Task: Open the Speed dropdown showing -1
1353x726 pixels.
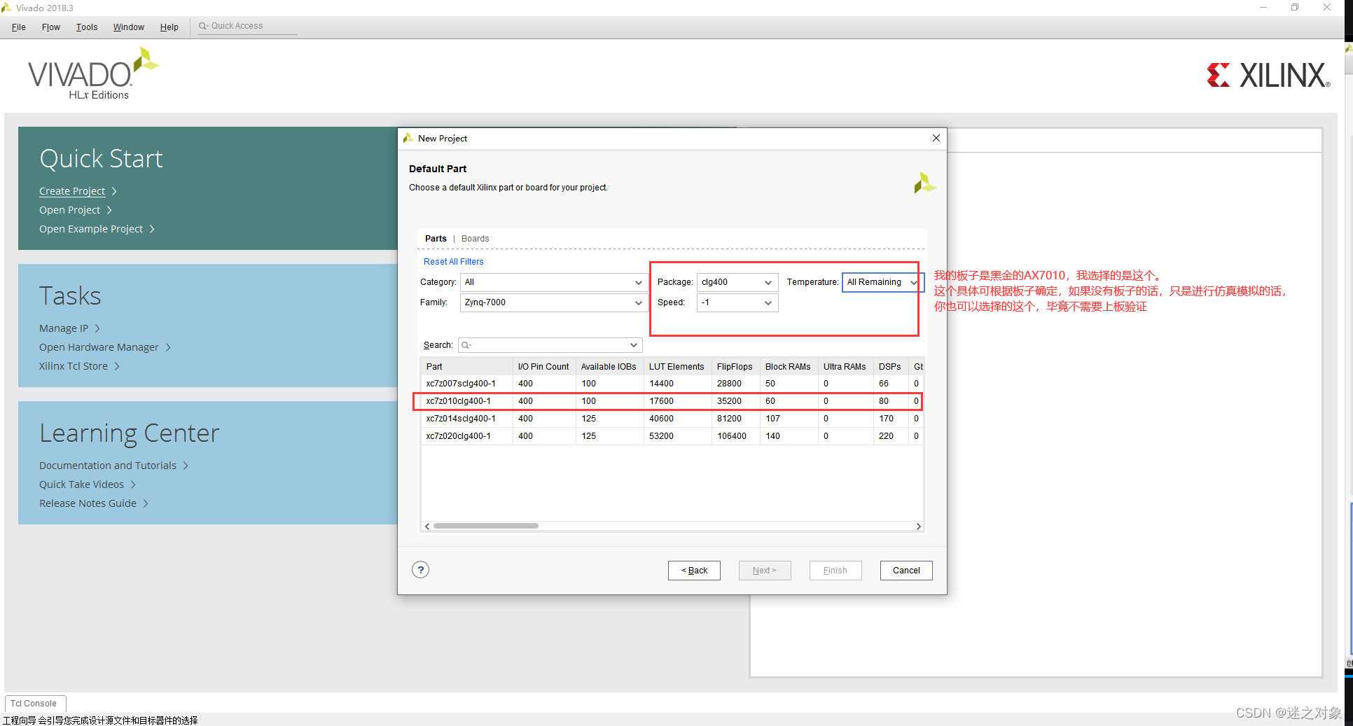Action: click(x=737, y=302)
